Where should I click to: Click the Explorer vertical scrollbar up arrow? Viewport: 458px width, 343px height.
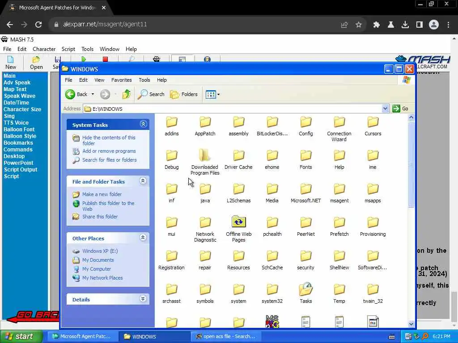(x=411, y=117)
